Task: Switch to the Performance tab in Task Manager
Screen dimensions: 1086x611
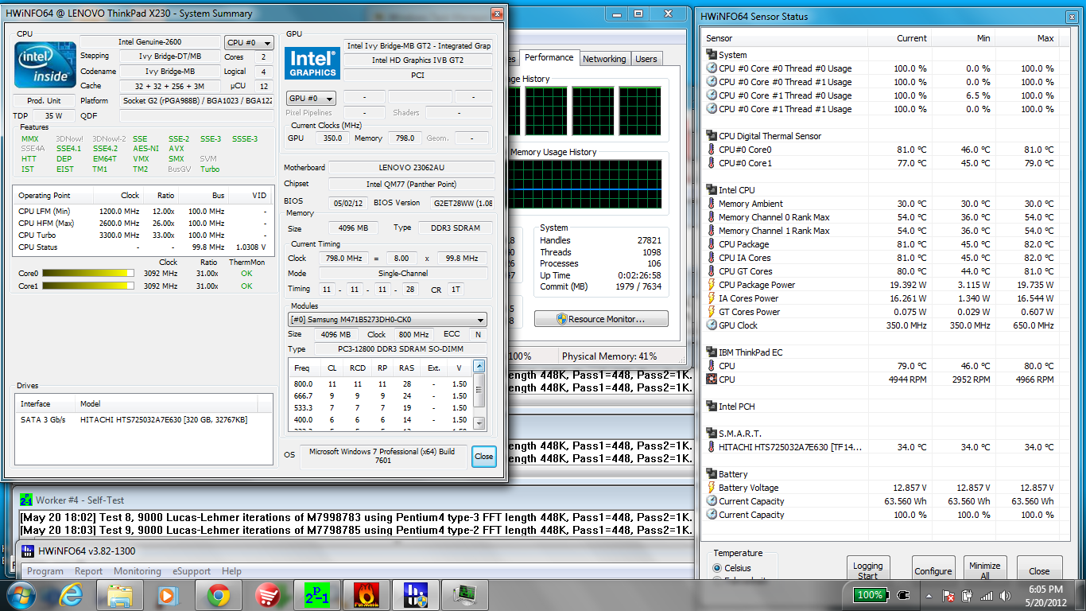Action: click(549, 57)
